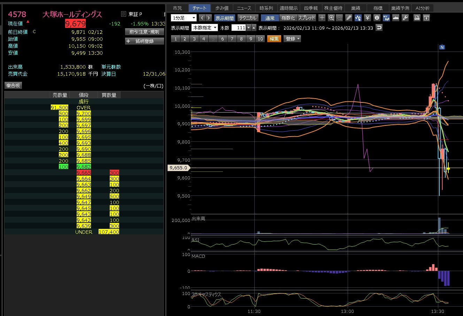Click the crosshair cursor icon in chart toolbar
This screenshot has width=463, height=316.
[322, 18]
